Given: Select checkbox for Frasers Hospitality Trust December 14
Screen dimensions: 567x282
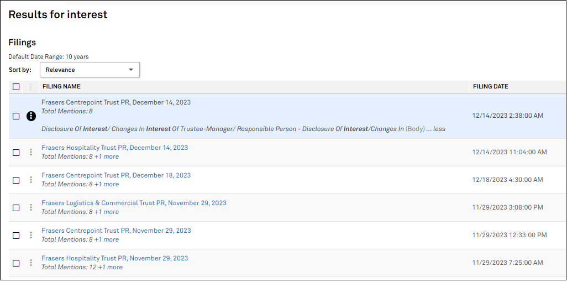Looking at the screenshot, I should click(16, 152).
